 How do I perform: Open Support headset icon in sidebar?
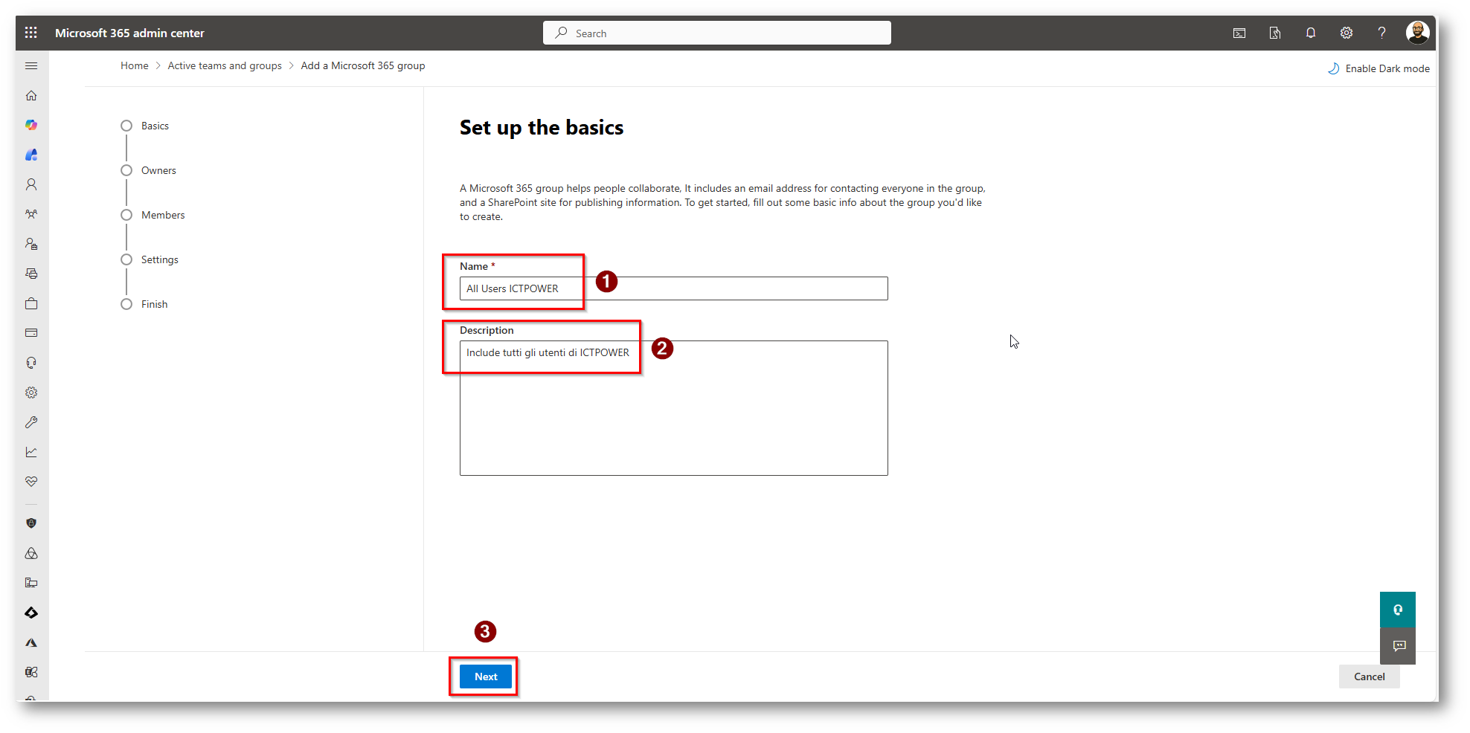(31, 363)
